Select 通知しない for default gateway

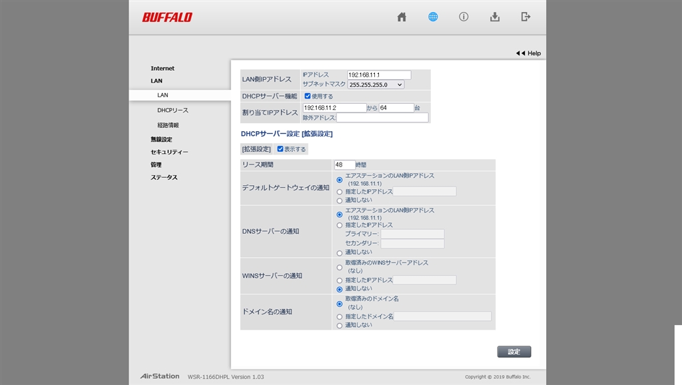pos(339,200)
